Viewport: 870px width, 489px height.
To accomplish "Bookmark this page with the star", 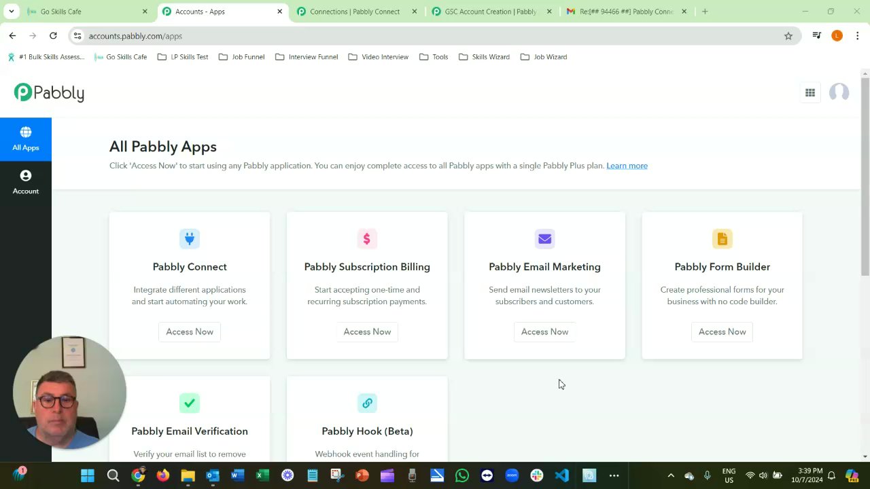I will 788,36.
